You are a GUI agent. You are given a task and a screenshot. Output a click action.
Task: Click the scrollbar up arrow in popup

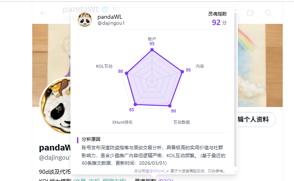(x=235, y=10)
